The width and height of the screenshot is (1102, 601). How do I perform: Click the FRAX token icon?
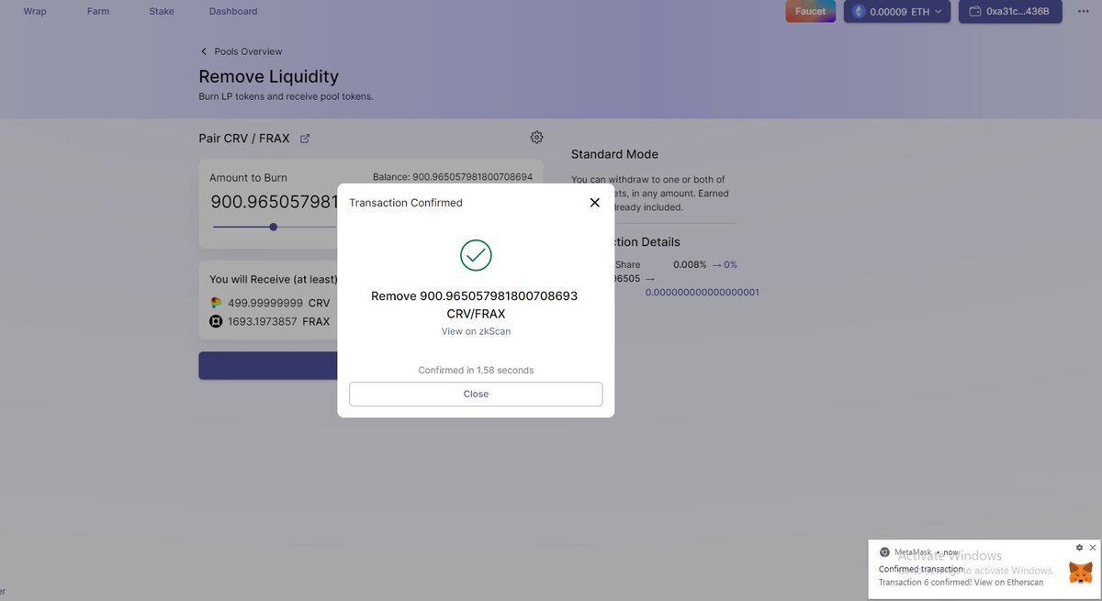click(x=216, y=321)
